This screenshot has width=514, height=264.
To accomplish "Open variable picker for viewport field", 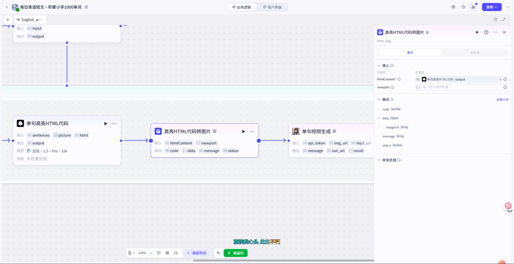I will pos(505,87).
